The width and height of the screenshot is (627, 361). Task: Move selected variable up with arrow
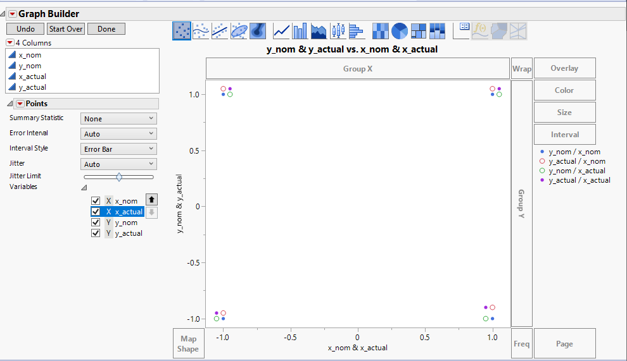(x=151, y=200)
